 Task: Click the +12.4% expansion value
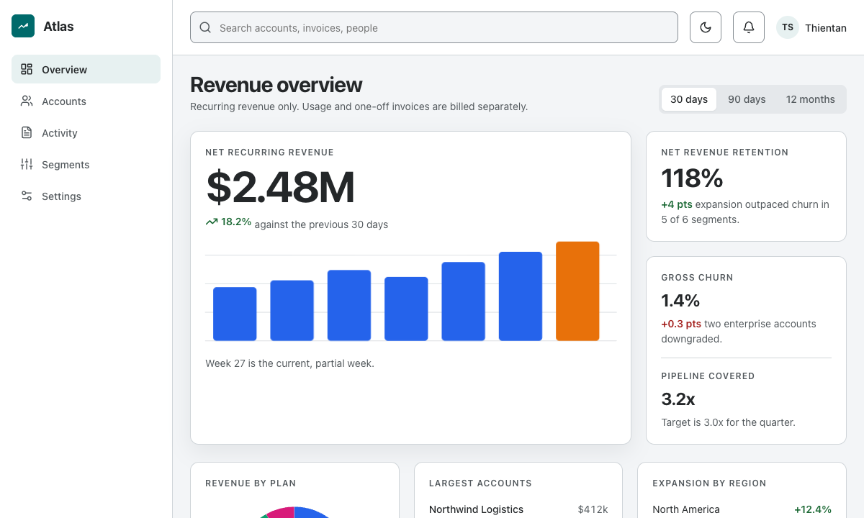click(x=813, y=509)
